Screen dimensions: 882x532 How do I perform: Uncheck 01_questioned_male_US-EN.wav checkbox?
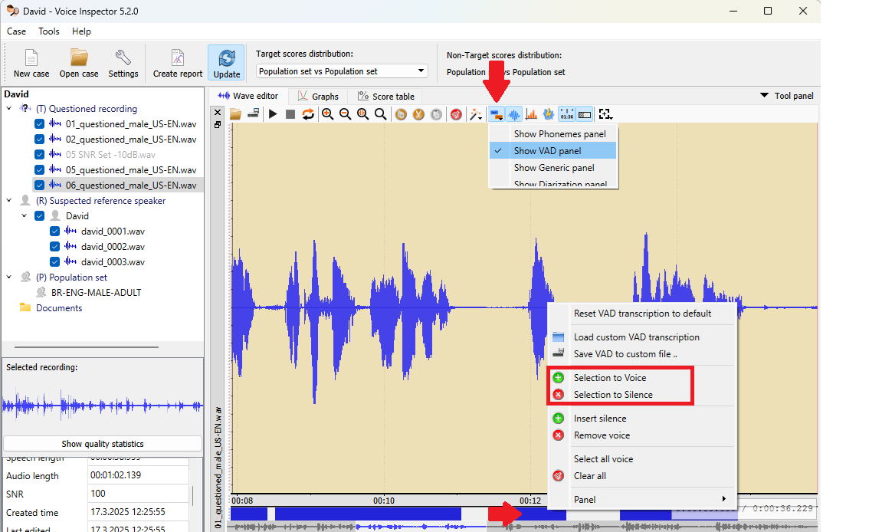pos(39,124)
